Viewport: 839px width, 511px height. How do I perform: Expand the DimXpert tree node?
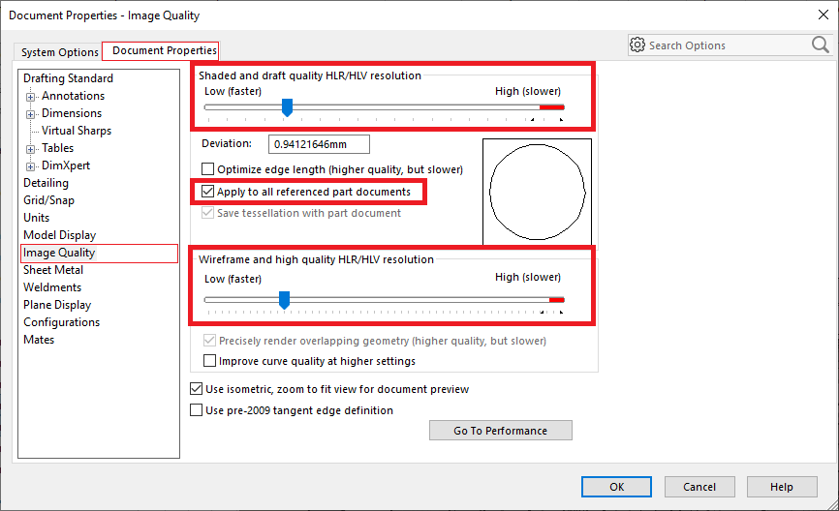pyautogui.click(x=31, y=166)
